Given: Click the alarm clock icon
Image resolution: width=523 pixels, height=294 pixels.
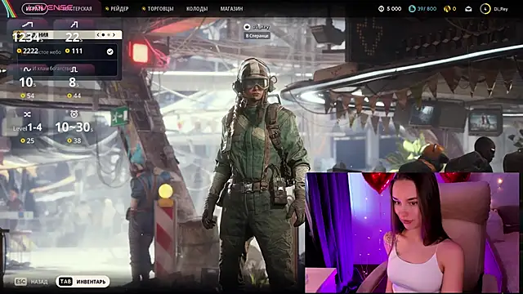Looking at the screenshot, I should [x=74, y=114].
